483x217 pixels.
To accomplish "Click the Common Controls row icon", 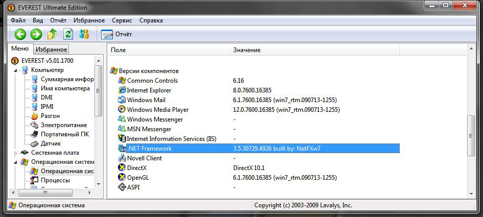I will pyautogui.click(x=123, y=81).
